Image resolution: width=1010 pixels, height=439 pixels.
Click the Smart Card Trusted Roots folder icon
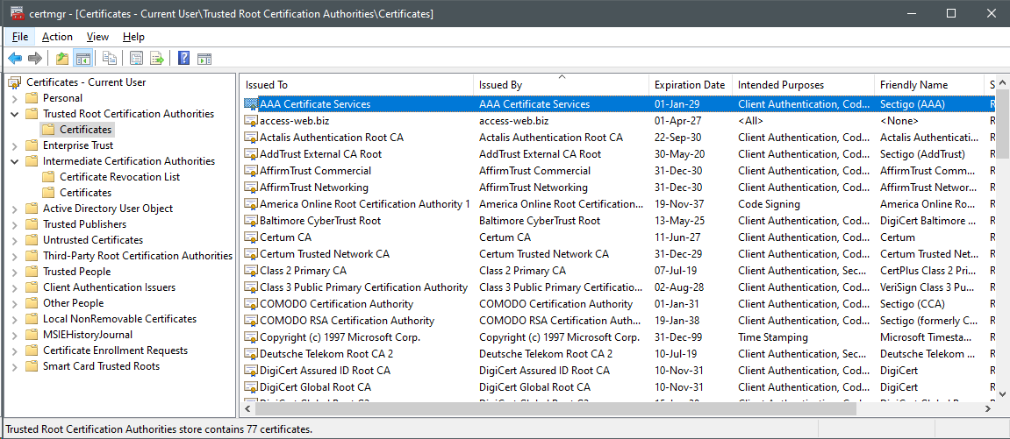(x=32, y=366)
